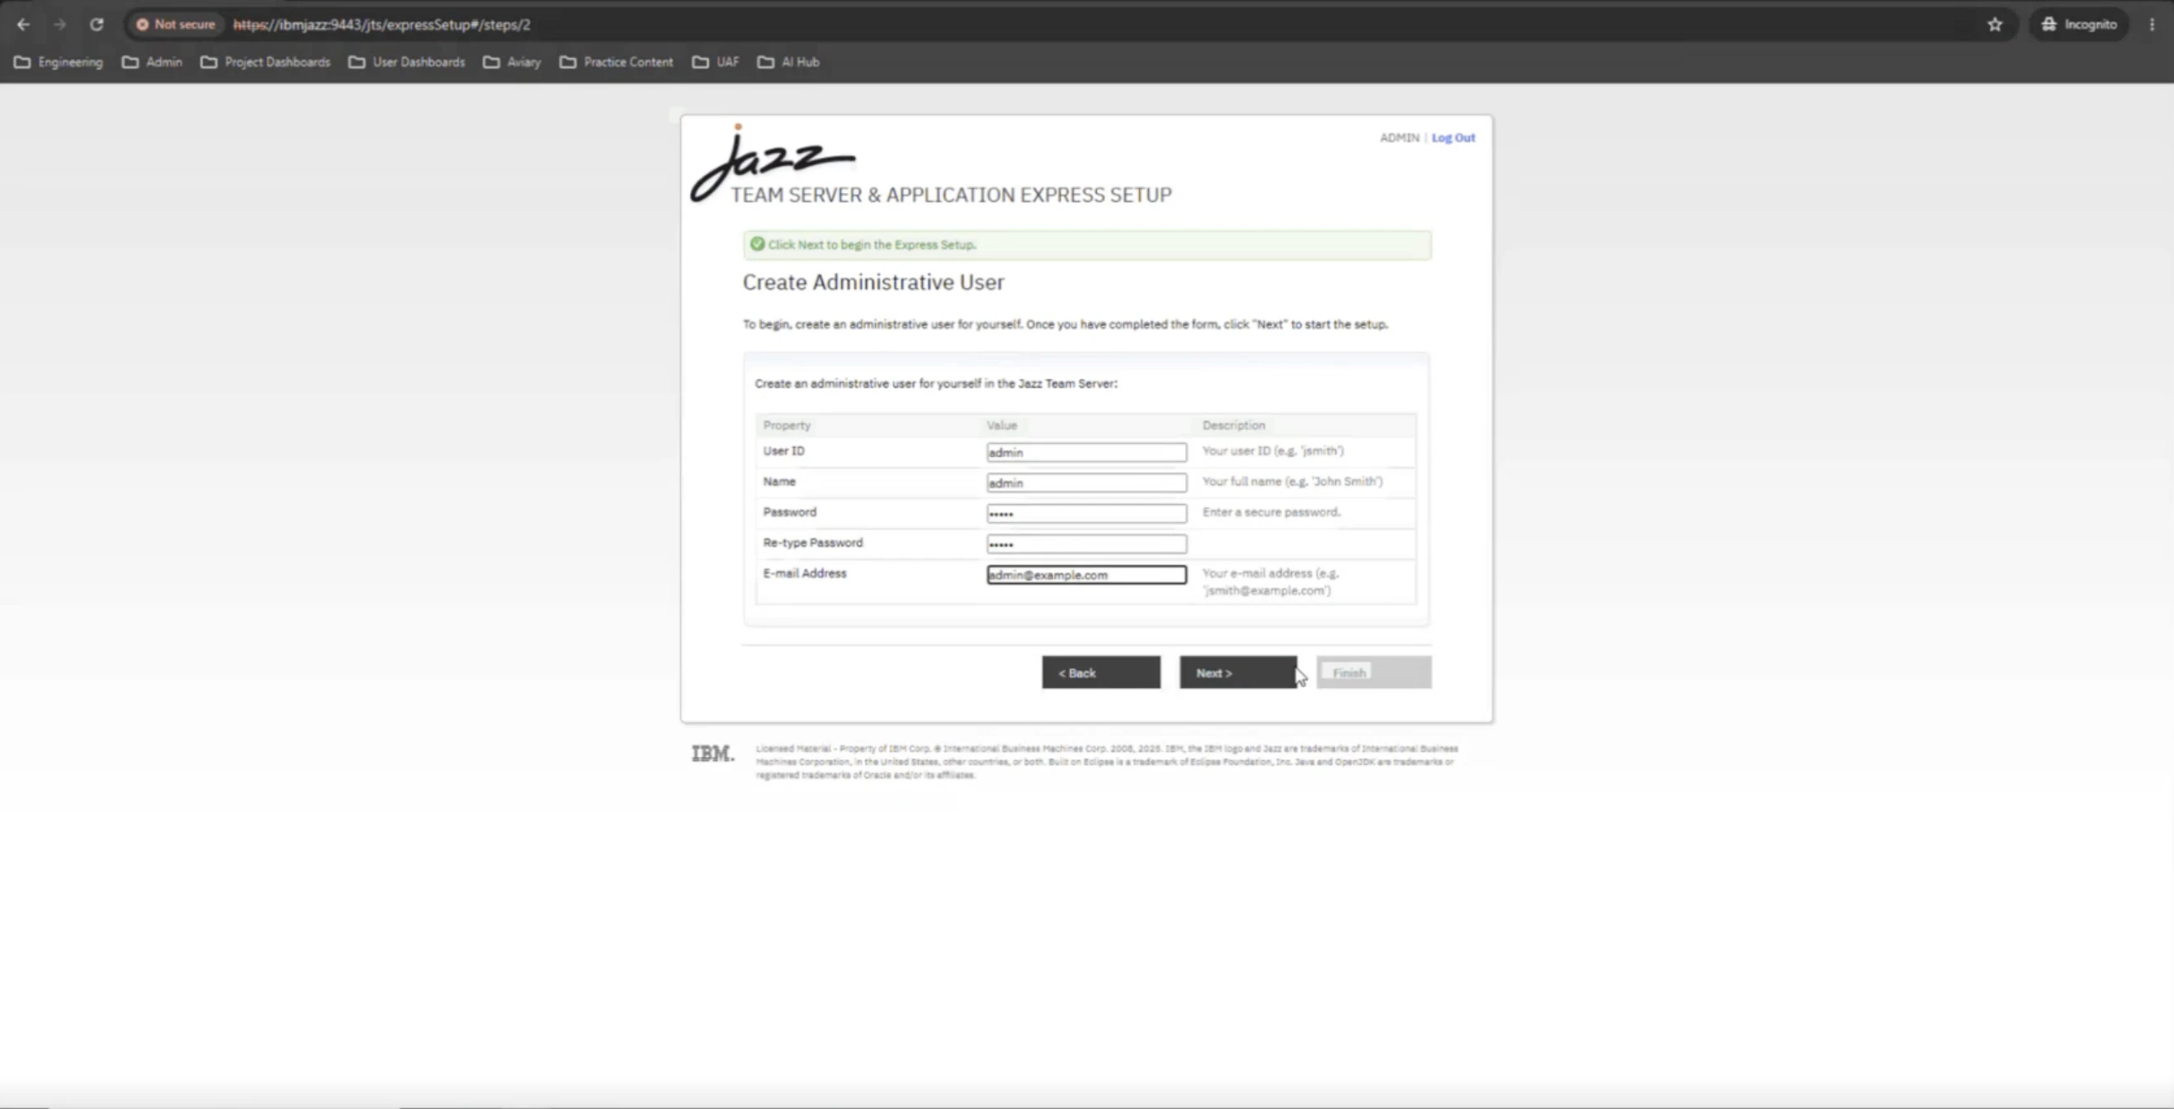Focus the Password input field
The width and height of the screenshot is (2174, 1109).
point(1086,513)
